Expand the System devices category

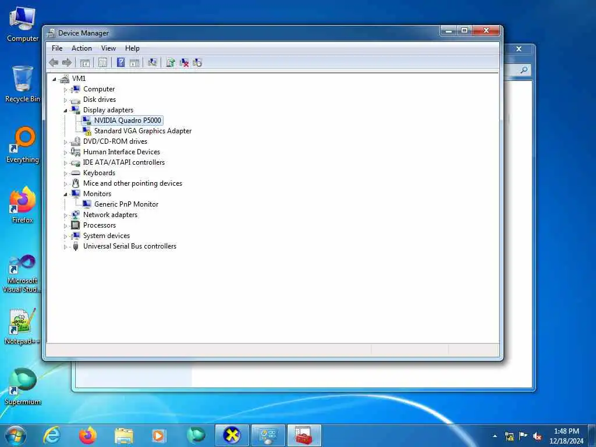point(65,236)
